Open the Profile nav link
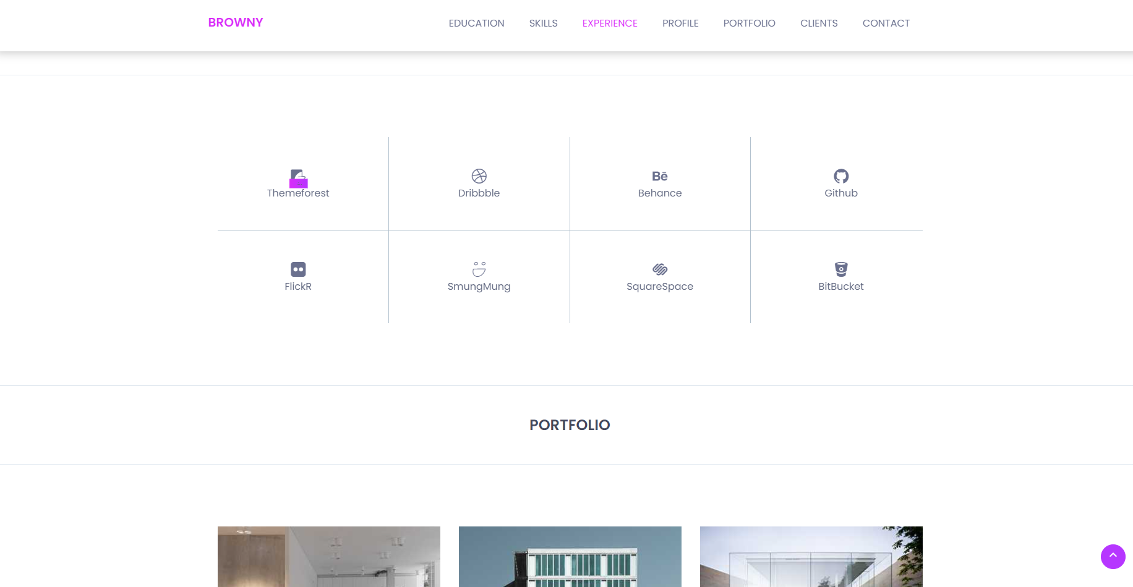This screenshot has height=587, width=1133. pos(680,23)
